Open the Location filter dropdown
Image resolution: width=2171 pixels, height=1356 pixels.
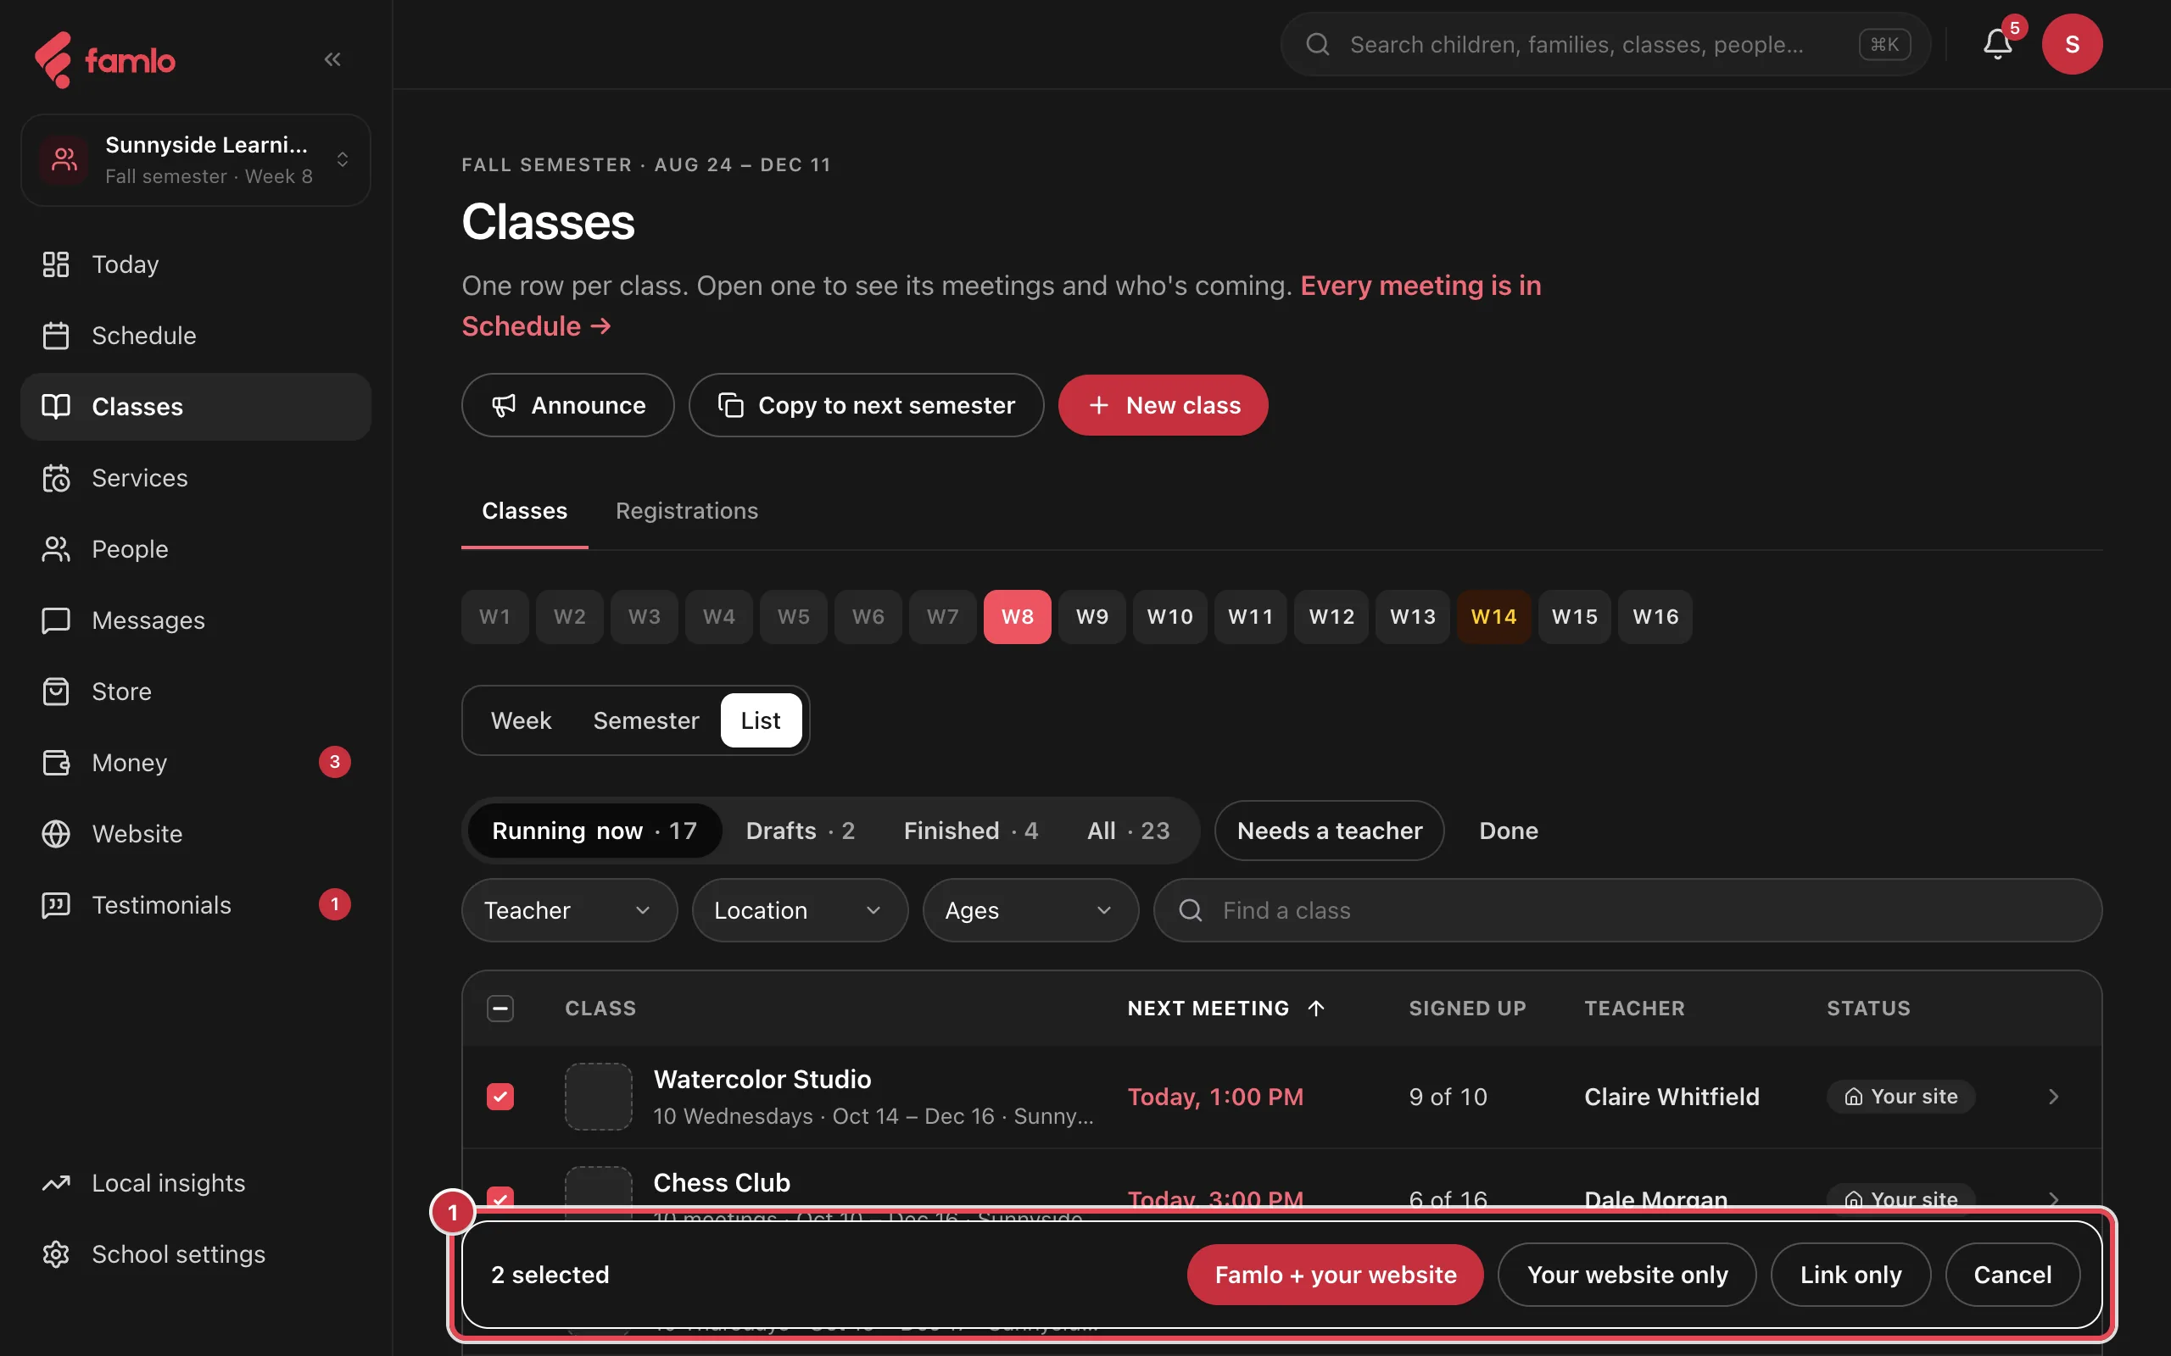[x=800, y=910]
